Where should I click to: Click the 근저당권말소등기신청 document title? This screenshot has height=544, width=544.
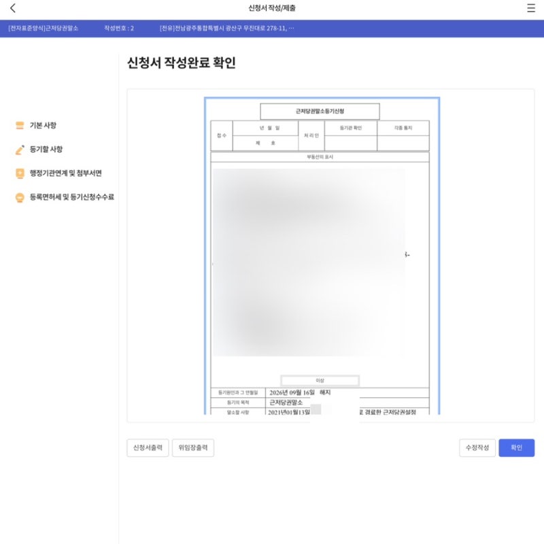click(320, 111)
